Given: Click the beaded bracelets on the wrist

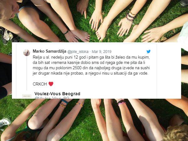Looking at the screenshot, I should pos(131,16).
